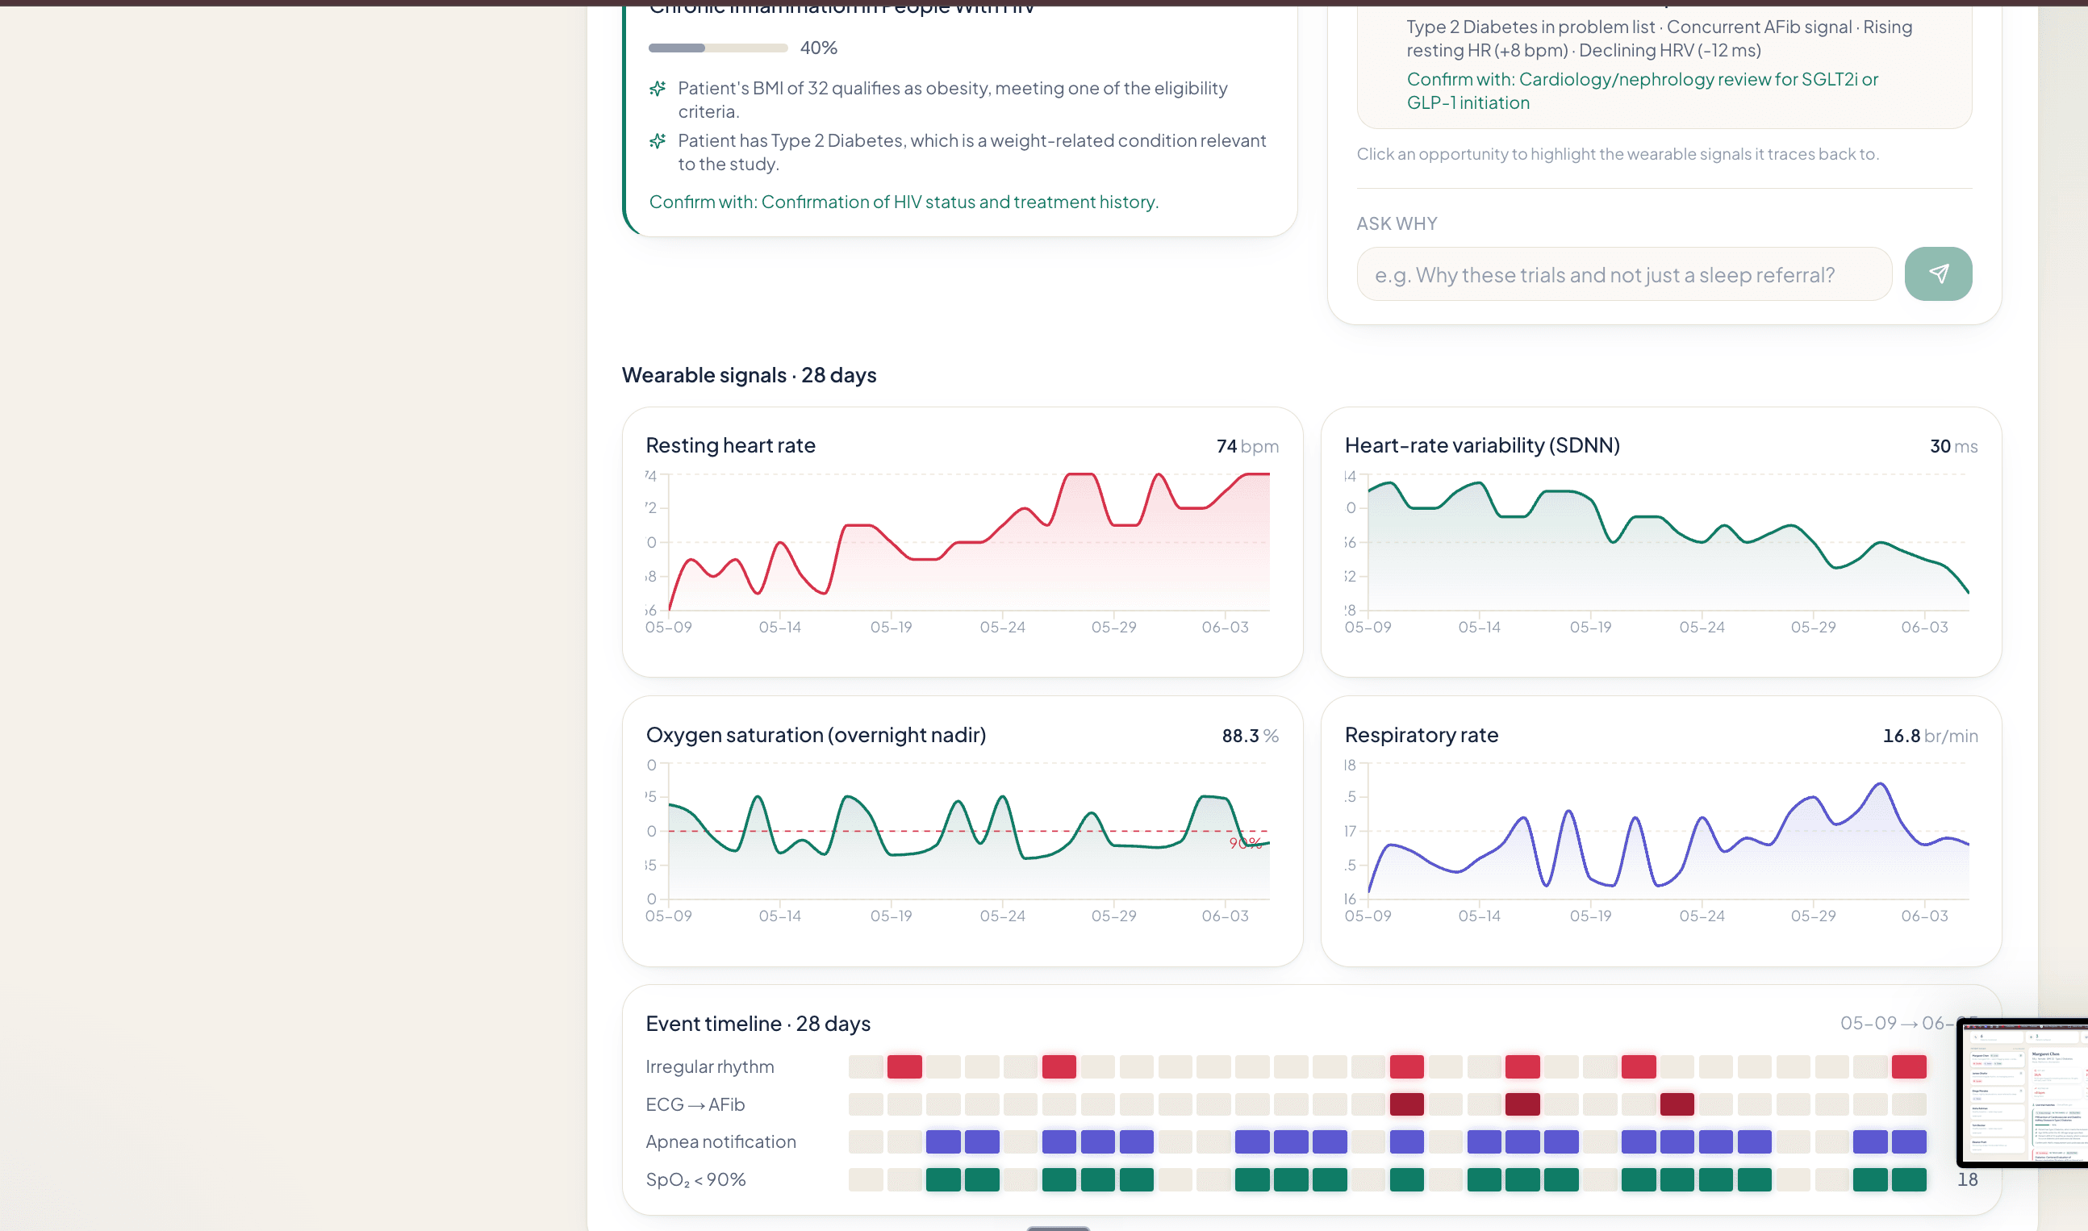This screenshot has height=1231, width=2088.
Task: Click the last red Irregular rhythm event cell
Action: click(1909, 1066)
